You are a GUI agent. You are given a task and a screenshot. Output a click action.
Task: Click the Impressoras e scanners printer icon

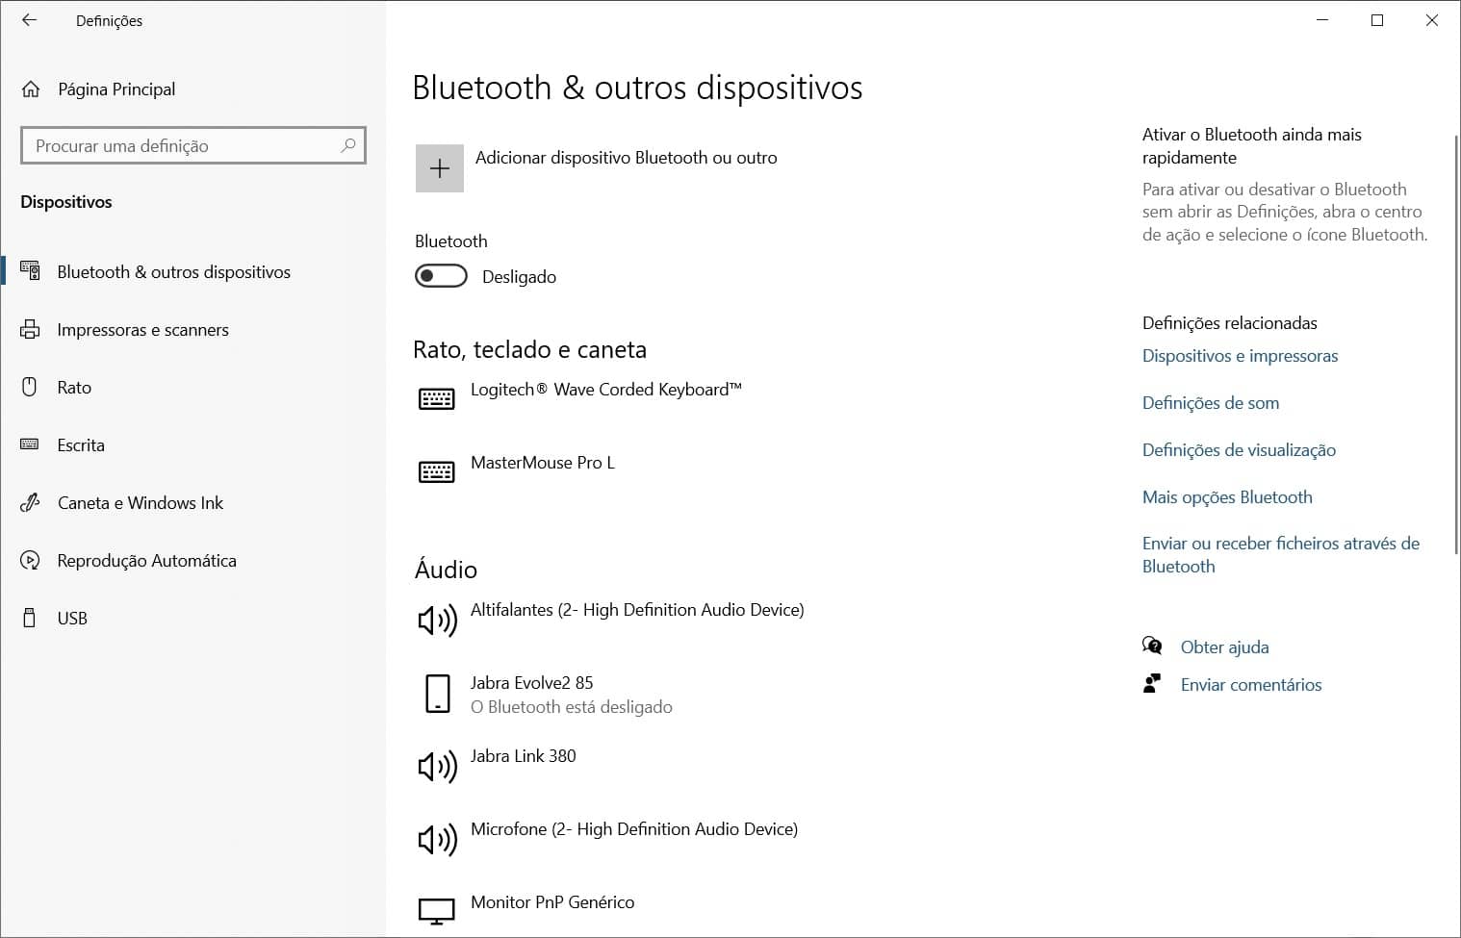(30, 329)
